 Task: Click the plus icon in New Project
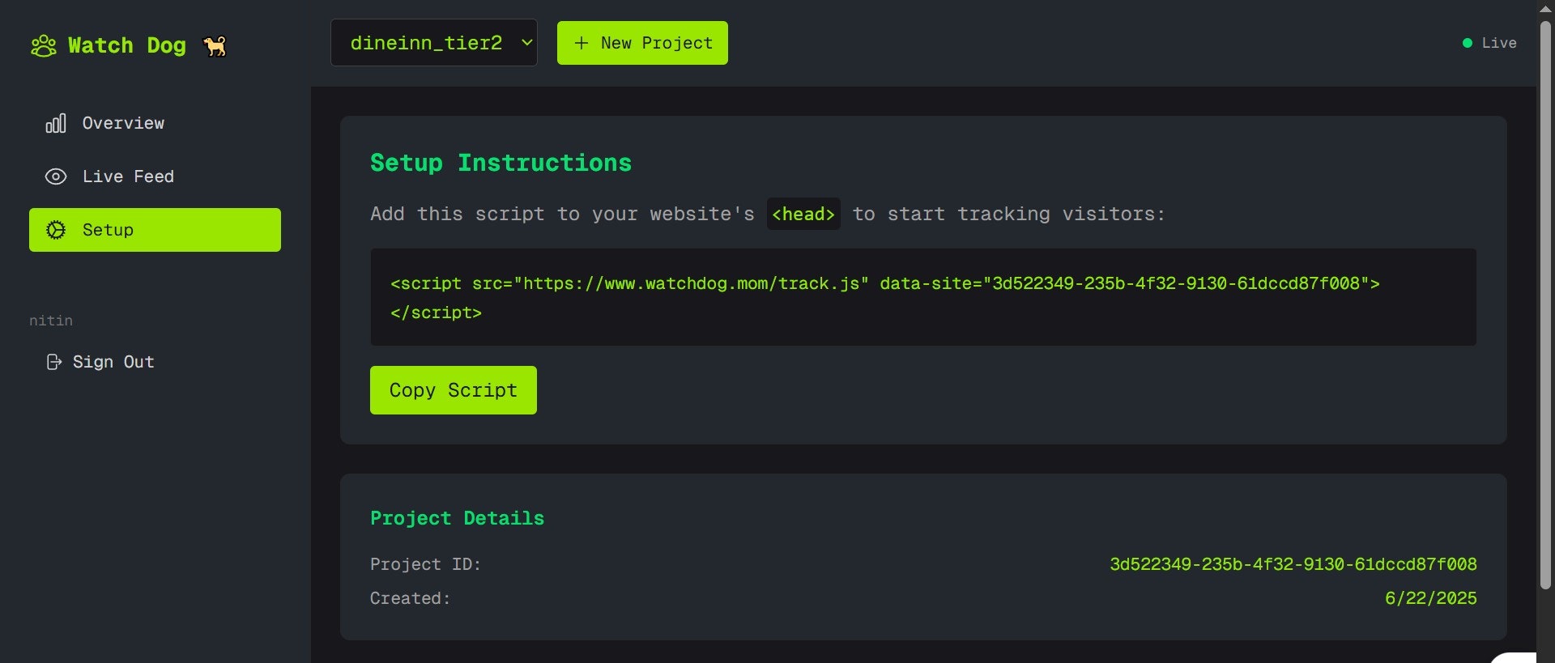pos(581,43)
